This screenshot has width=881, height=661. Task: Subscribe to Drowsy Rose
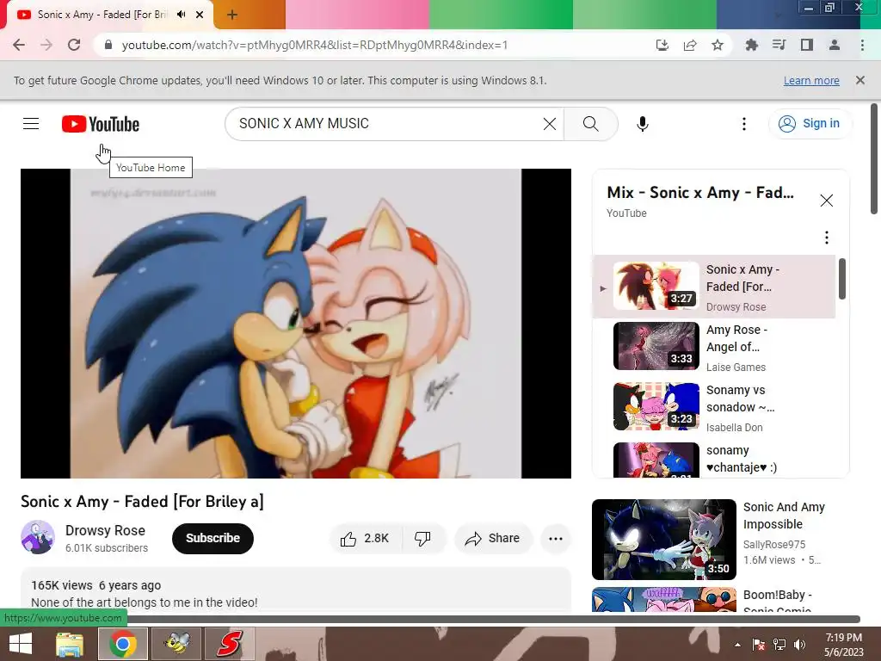(213, 539)
